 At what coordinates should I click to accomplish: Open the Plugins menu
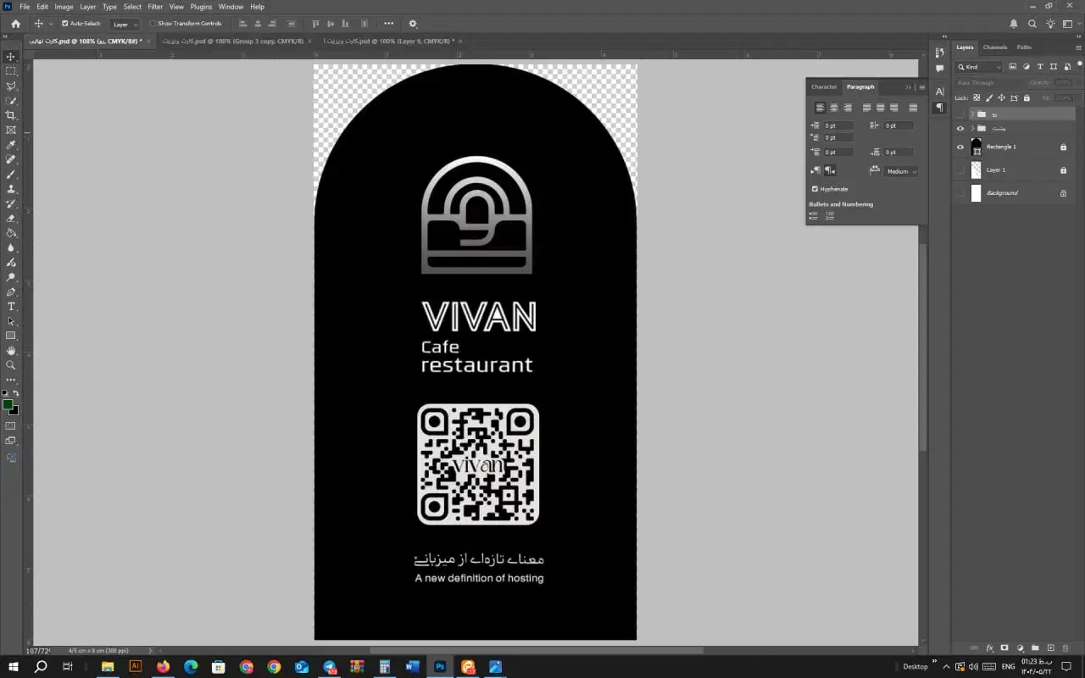click(x=201, y=7)
